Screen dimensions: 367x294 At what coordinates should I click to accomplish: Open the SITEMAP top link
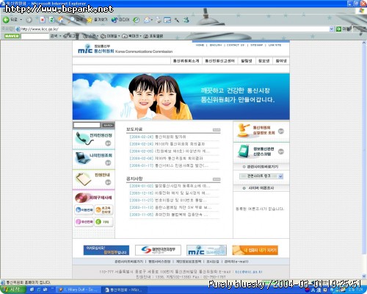click(256, 45)
